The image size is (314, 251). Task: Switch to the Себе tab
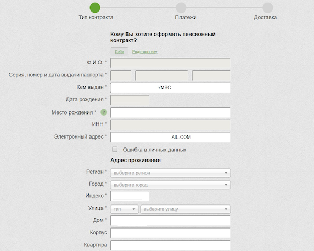(x=119, y=52)
